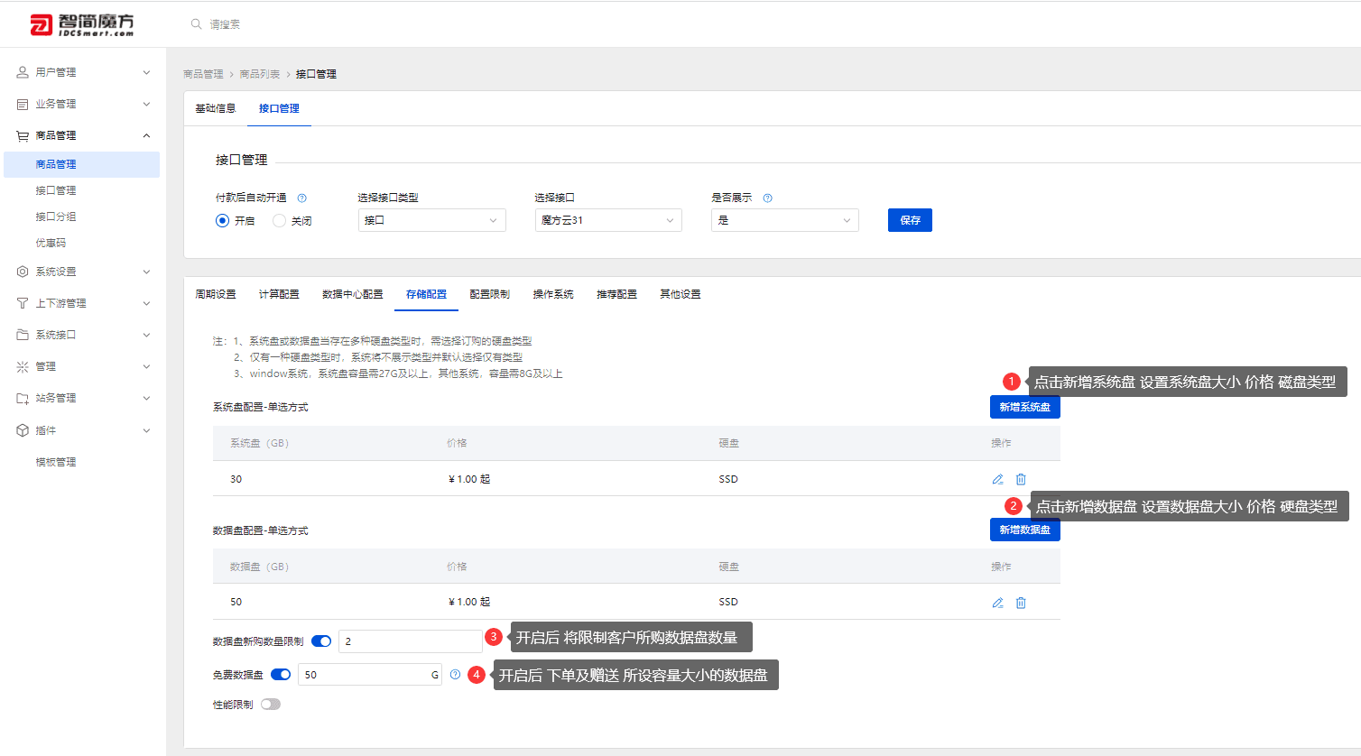Click the 智简魔方 logo
Screen dimensions: 1361x756
[x=82, y=24]
